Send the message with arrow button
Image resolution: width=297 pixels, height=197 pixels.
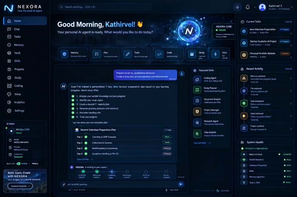click(x=181, y=184)
